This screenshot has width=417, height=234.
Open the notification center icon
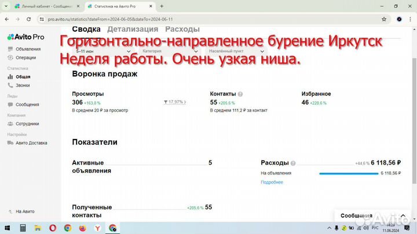click(407, 228)
